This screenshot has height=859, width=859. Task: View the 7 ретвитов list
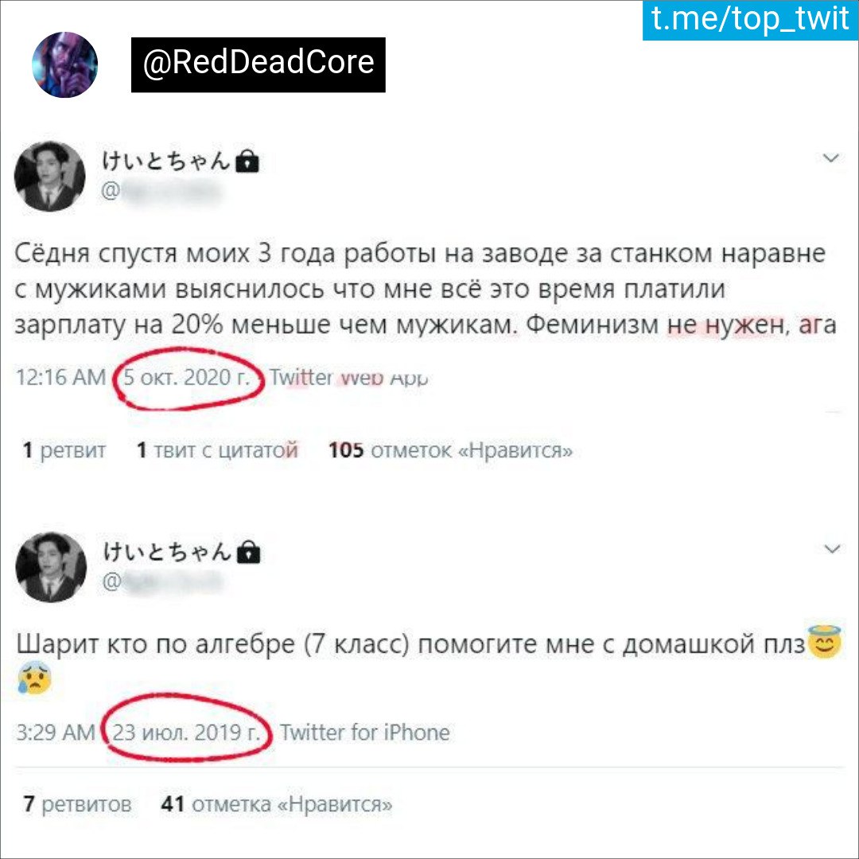[x=77, y=804]
